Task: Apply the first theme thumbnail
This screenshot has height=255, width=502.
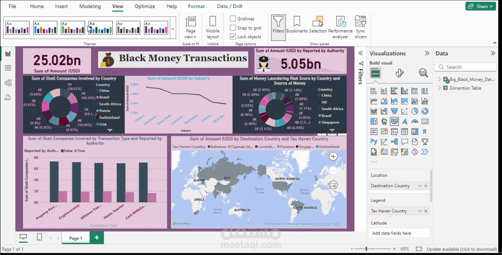Action: click(x=17, y=28)
